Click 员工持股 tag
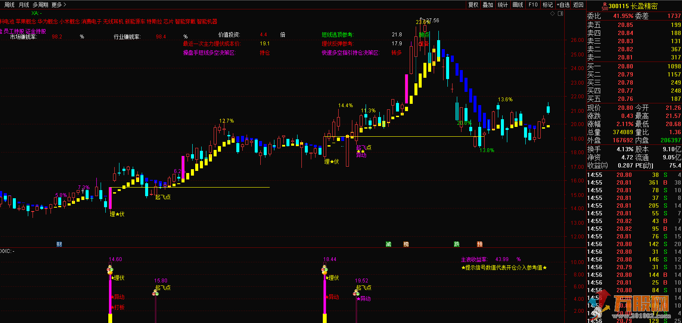The height and width of the screenshot is (323, 682). click(x=14, y=31)
